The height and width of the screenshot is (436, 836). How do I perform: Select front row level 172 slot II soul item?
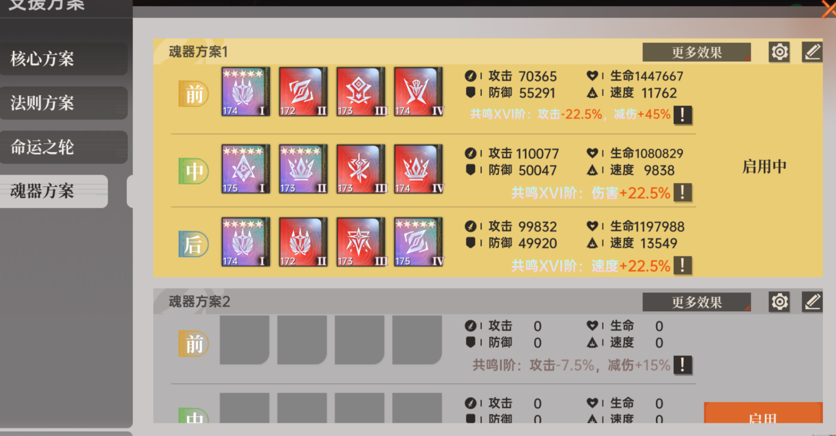pyautogui.click(x=303, y=92)
